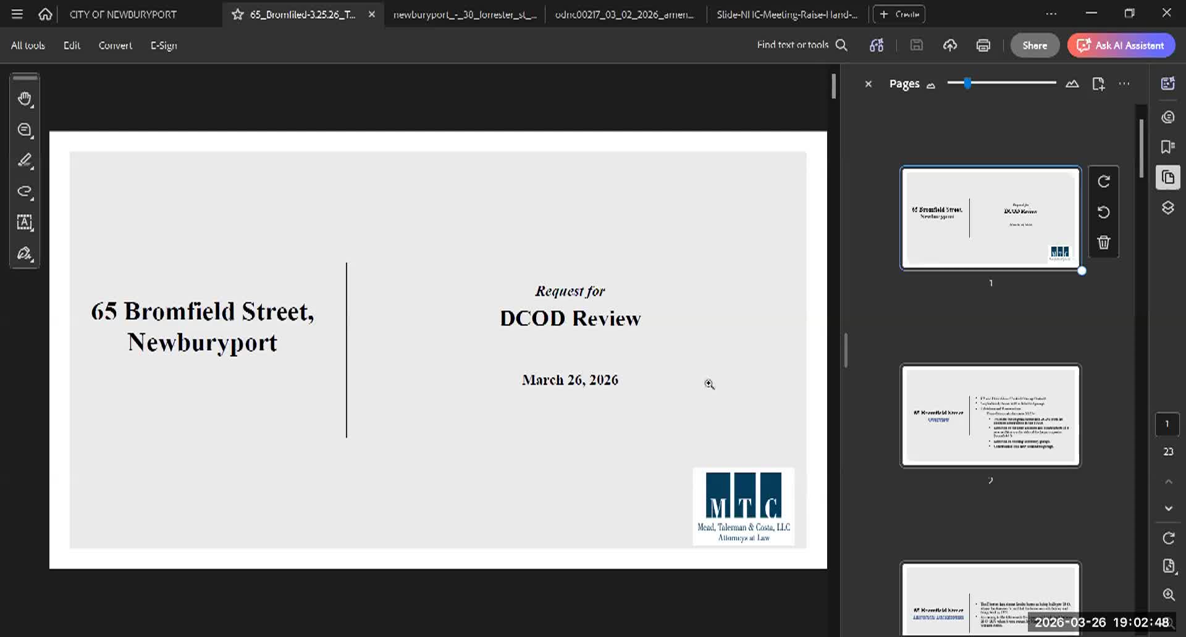Click the text recognition tool icon
The image size is (1186, 637).
coord(25,222)
